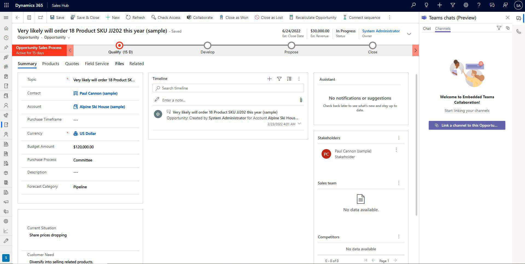
Task: Click the quick create plus icon
Action: click(x=440, y=5)
